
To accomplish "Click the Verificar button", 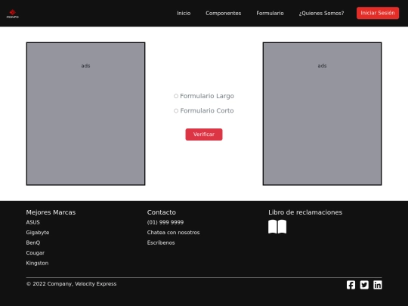I will pyautogui.click(x=204, y=134).
